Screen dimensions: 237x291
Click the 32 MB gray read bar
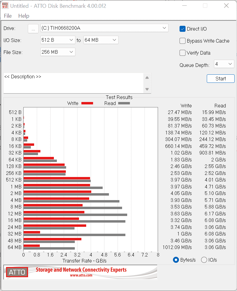pyautogui.click(x=75, y=235)
